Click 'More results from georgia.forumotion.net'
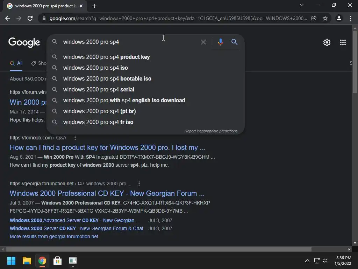This screenshot has height=269, width=358. point(54,236)
